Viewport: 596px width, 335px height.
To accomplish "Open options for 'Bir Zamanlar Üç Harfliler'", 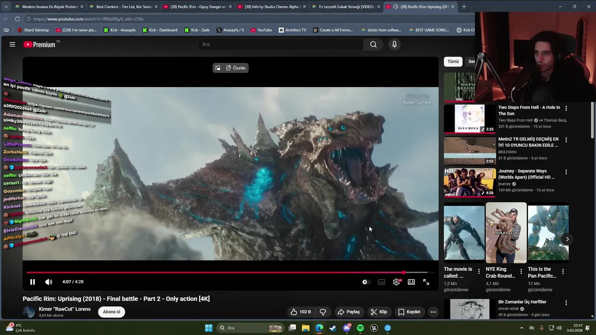I will point(566,302).
